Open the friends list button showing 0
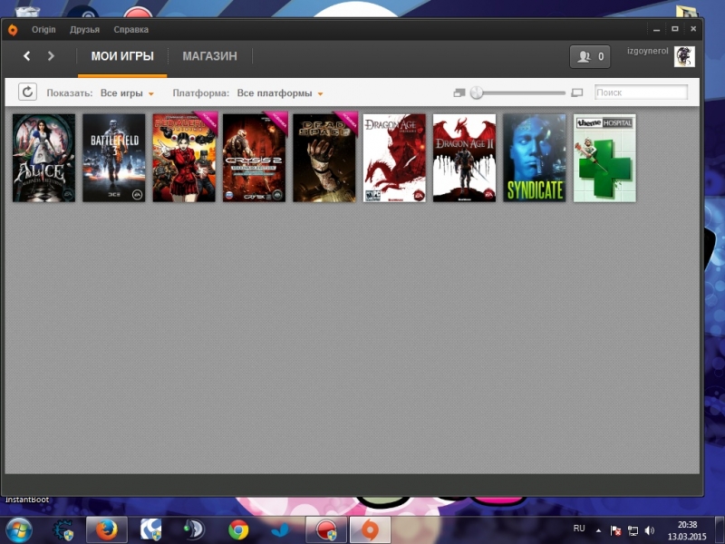The image size is (725, 544). 590,56
